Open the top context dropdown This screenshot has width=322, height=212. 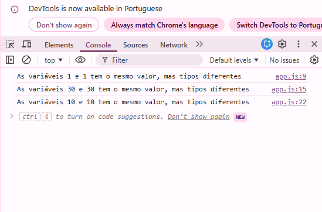[53, 60]
